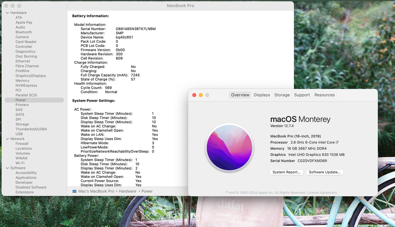Click the laptop icon in path bar

74,191
